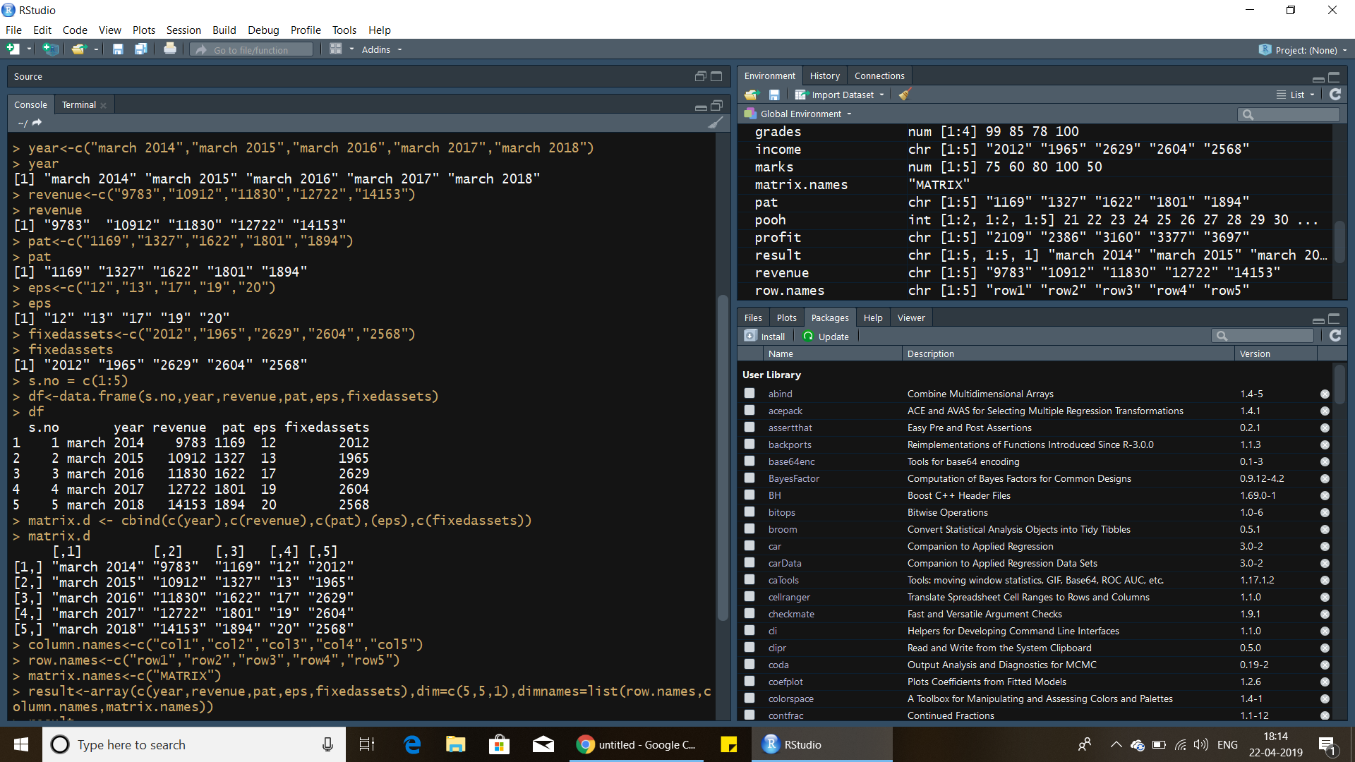Viewport: 1355px width, 762px height.
Task: Enable the broom package checkbox
Action: [749, 529]
